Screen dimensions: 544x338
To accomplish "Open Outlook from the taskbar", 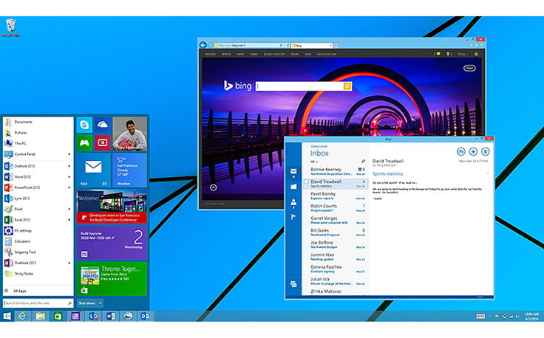I will pos(146,316).
